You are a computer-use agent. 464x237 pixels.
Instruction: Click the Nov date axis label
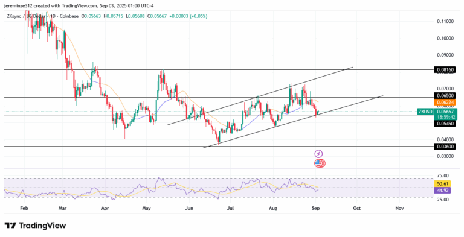399,208
